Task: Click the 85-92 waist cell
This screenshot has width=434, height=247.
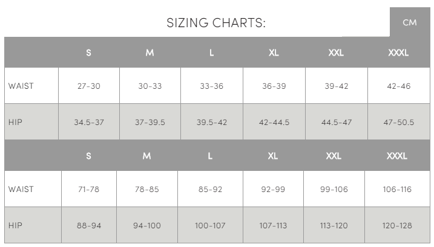Action: click(211, 188)
